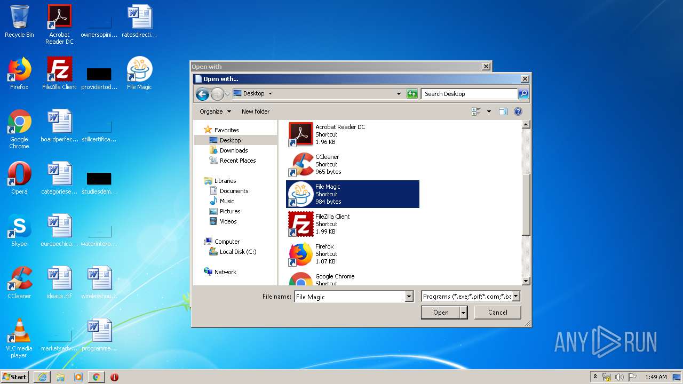Go back with the dialog's Back arrow

[202, 94]
